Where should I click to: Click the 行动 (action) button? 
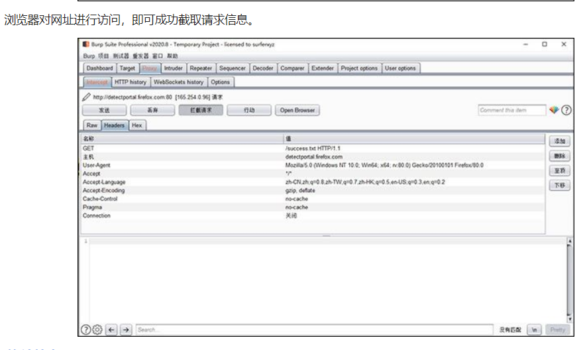[249, 110]
